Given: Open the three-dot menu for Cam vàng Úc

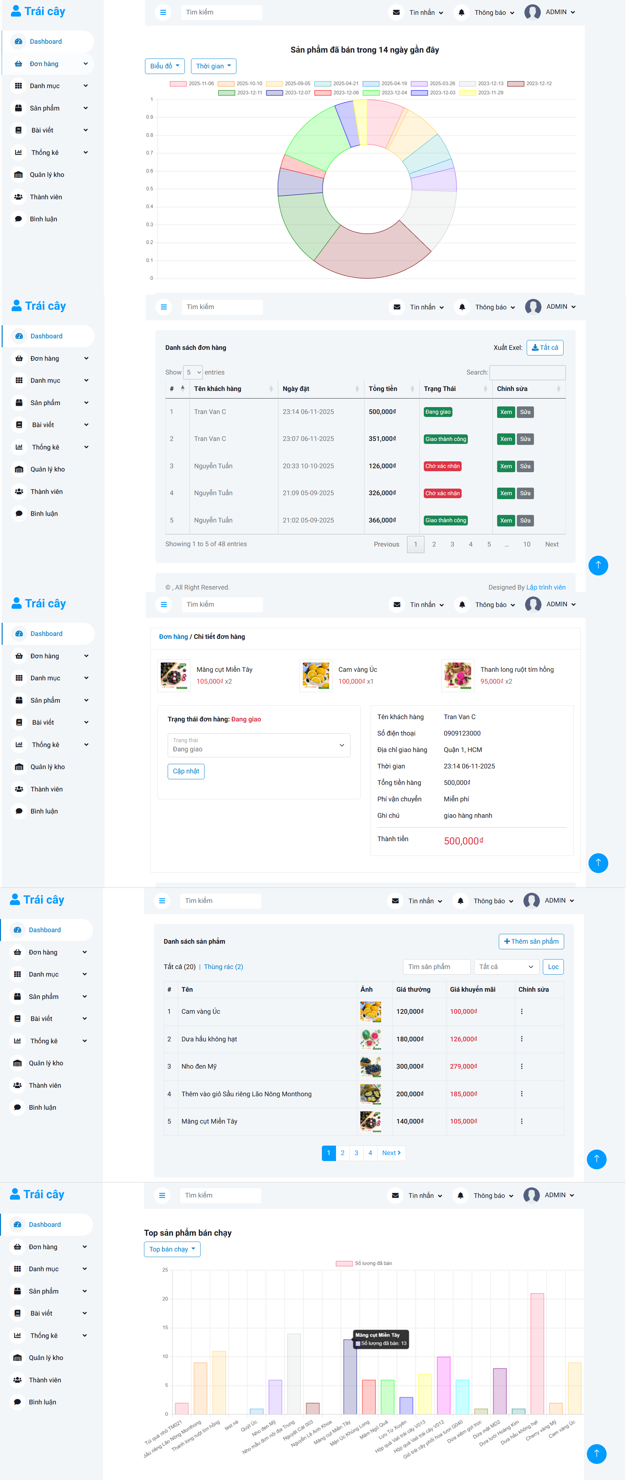Looking at the screenshot, I should pos(522,1011).
